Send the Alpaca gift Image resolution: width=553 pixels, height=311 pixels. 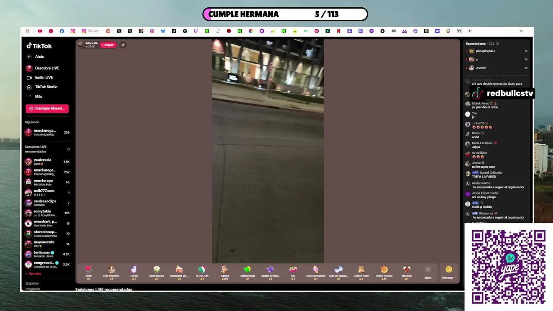[225, 273]
